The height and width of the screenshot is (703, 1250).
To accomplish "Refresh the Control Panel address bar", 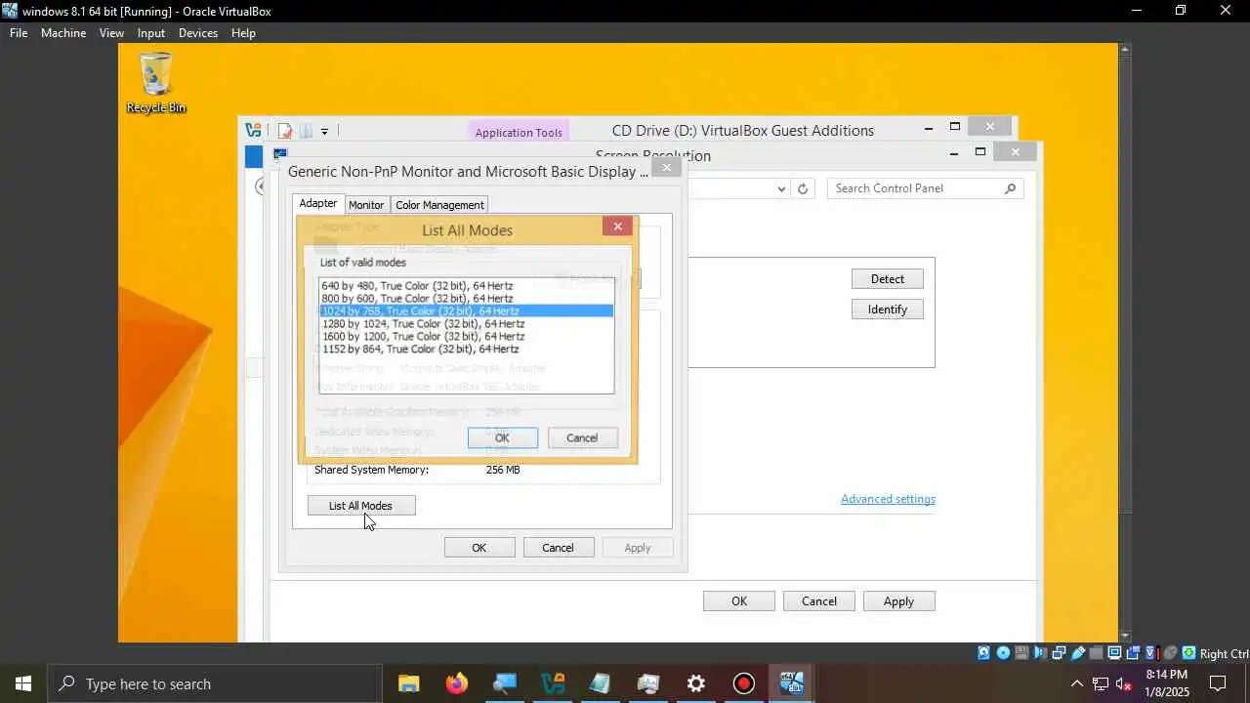I will [x=804, y=189].
